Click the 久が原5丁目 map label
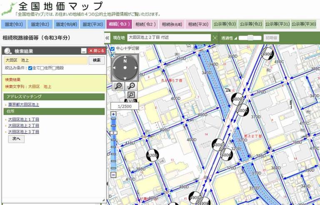This screenshot has width=320, height=205. 172,81
